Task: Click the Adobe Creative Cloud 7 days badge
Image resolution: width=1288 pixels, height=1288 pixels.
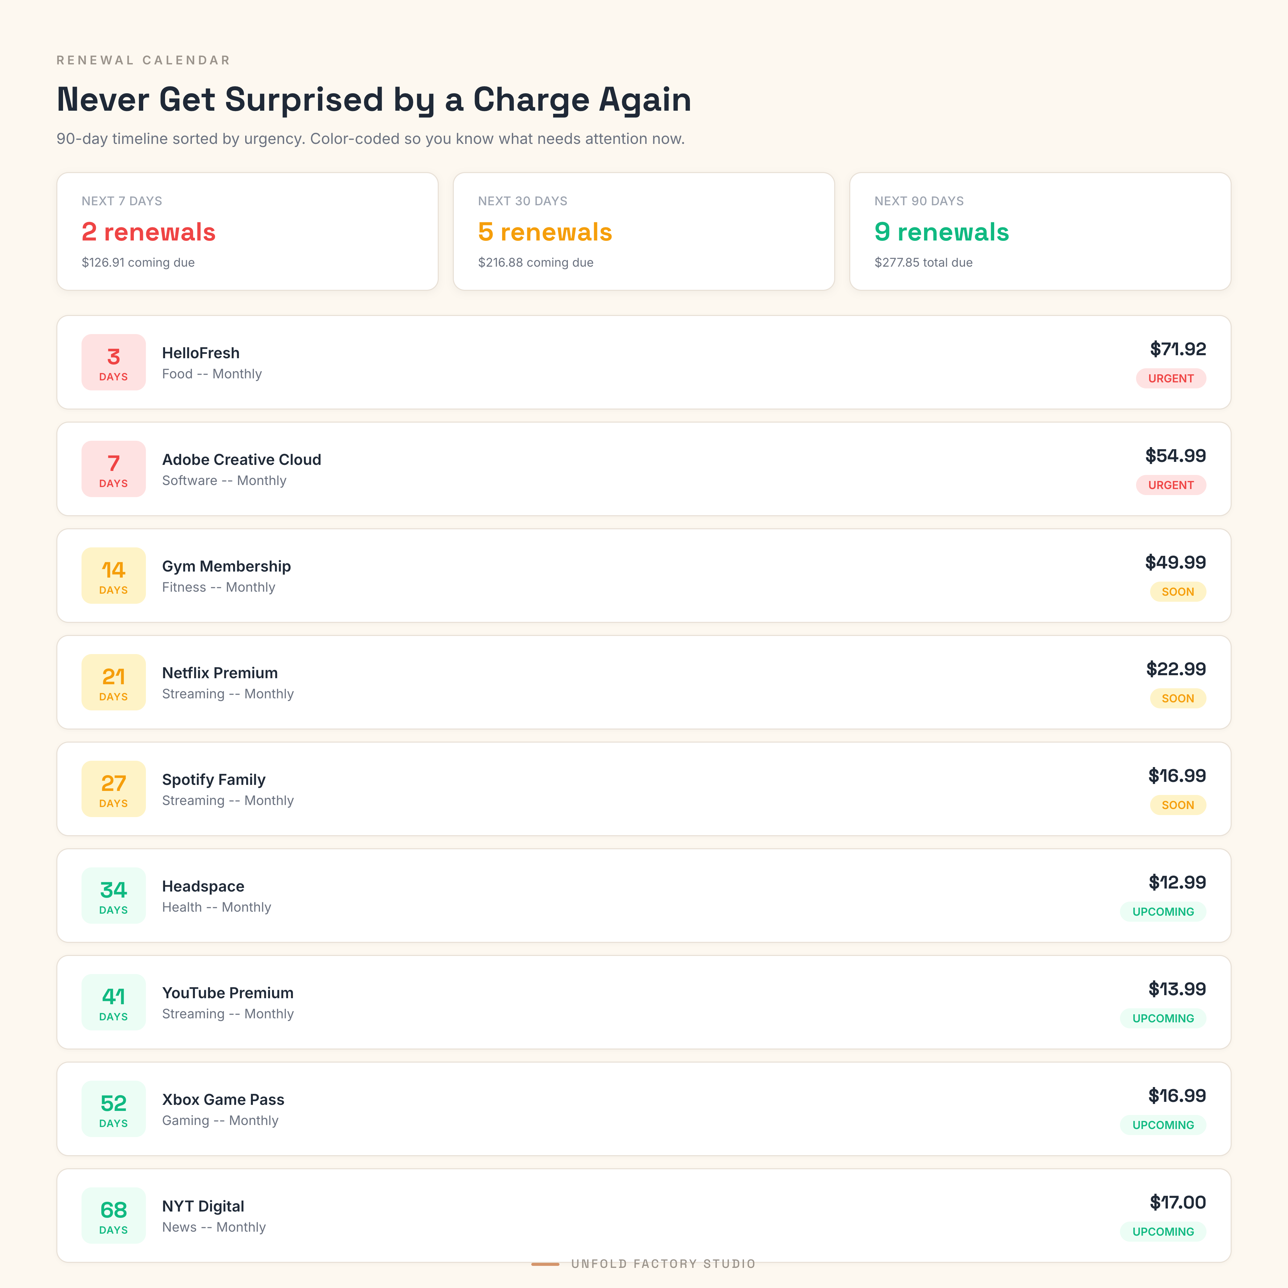Action: (x=113, y=469)
